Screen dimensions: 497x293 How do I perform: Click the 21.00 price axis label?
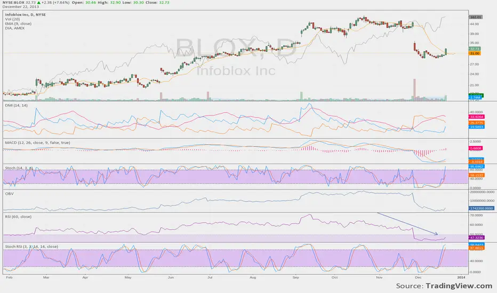475,85
